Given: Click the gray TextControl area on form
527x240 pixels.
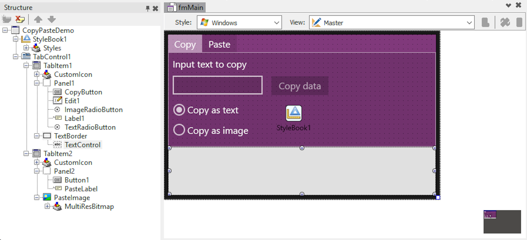Looking at the screenshot, I should pos(302,171).
